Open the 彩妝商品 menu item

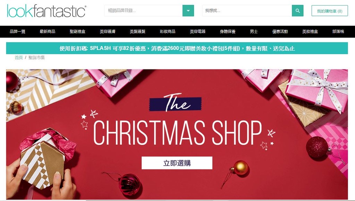[168, 32]
